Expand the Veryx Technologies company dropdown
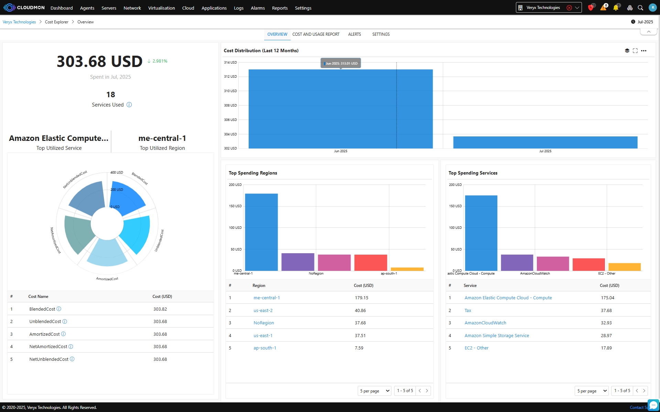This screenshot has width=660, height=412. pos(577,8)
